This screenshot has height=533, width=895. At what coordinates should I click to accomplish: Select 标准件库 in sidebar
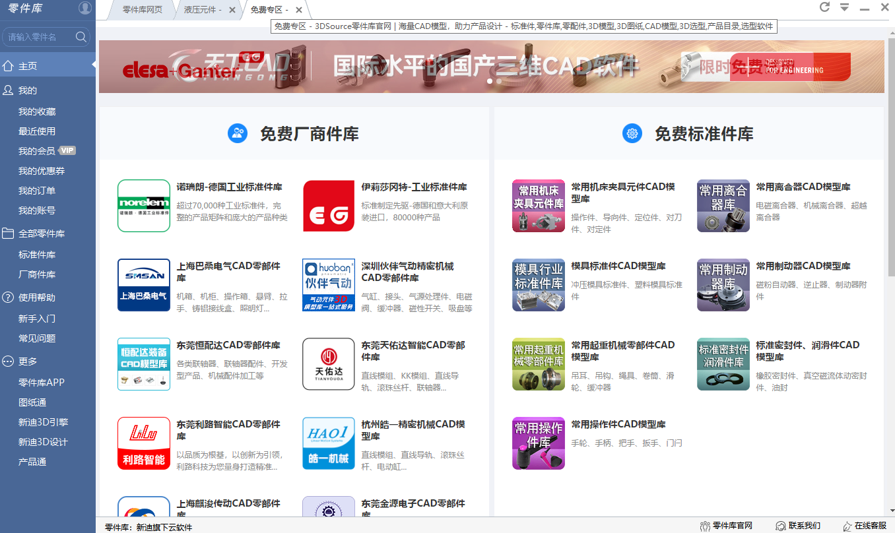click(x=37, y=255)
